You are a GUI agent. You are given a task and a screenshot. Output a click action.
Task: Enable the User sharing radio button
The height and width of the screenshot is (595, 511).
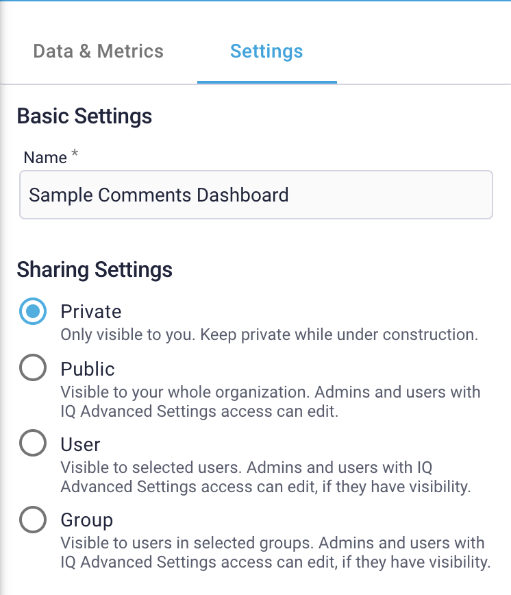pos(33,443)
